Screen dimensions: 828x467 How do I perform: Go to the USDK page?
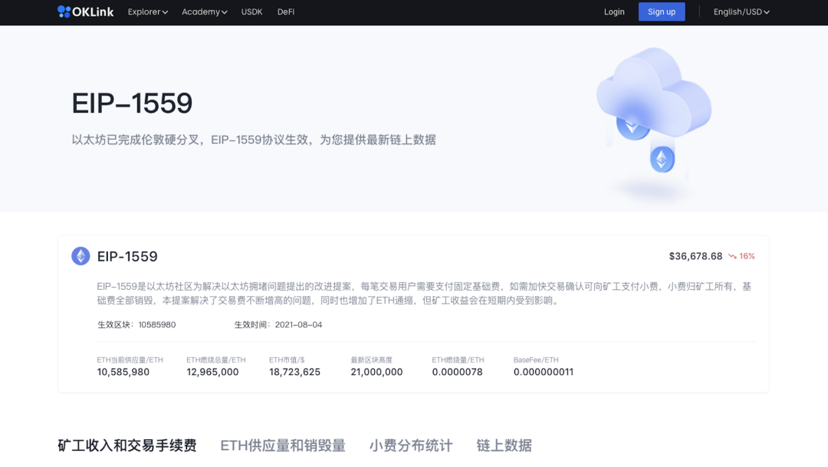(x=252, y=12)
